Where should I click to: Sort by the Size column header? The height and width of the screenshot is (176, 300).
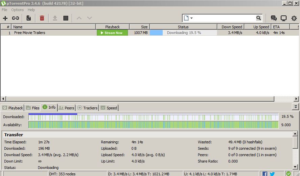click(x=139, y=27)
